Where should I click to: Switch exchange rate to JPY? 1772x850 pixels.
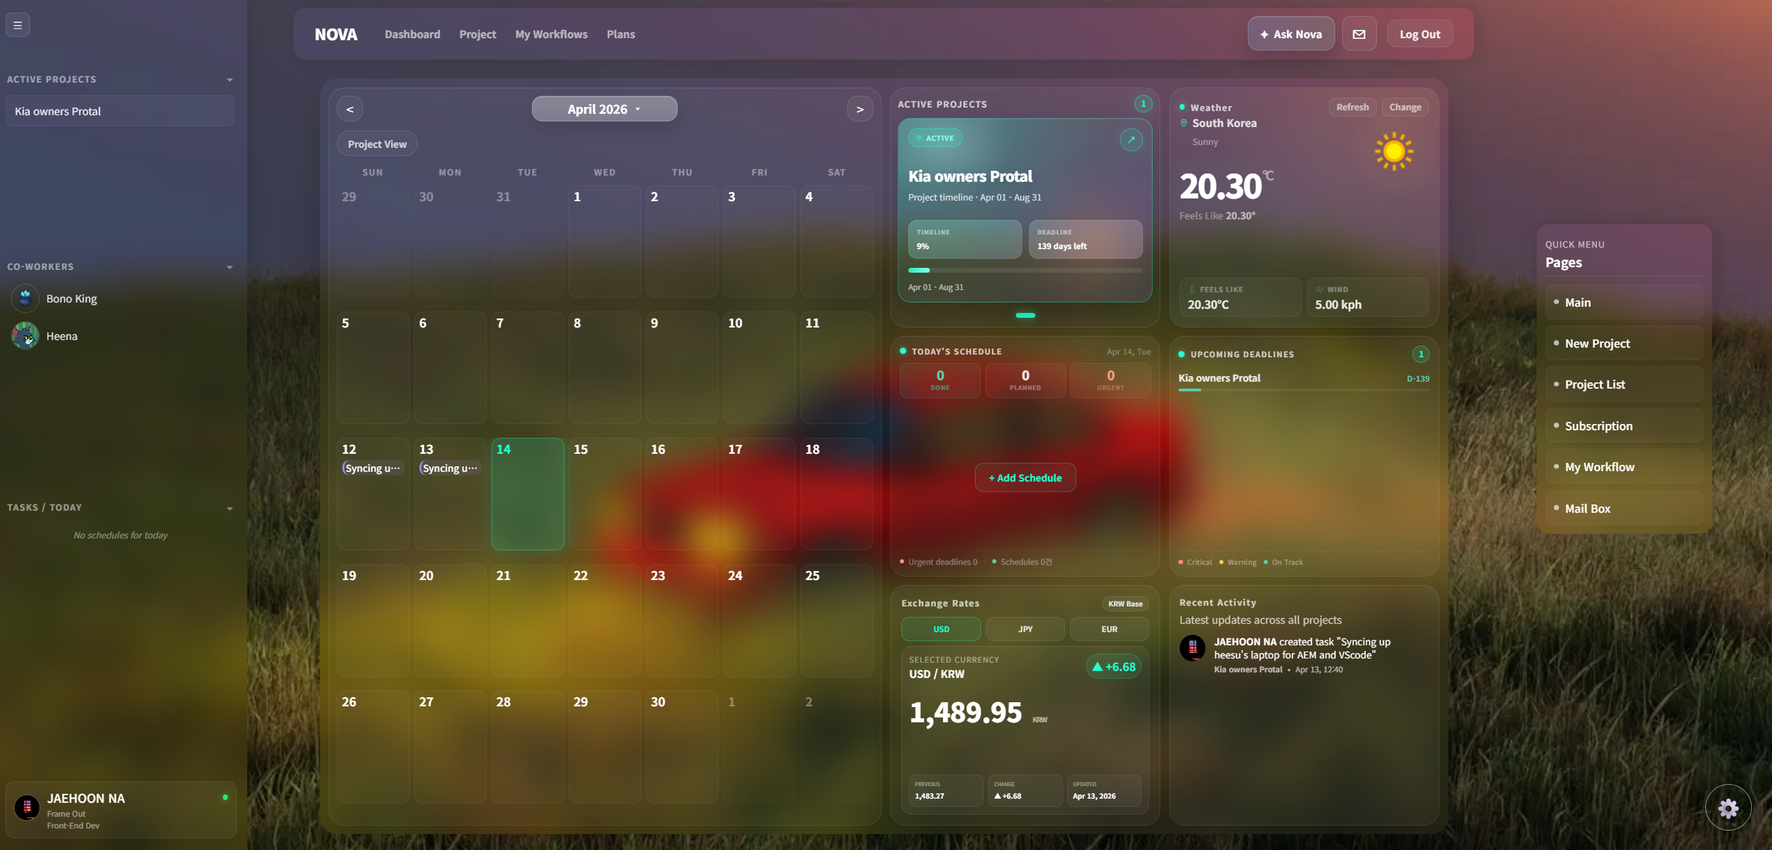1025,629
